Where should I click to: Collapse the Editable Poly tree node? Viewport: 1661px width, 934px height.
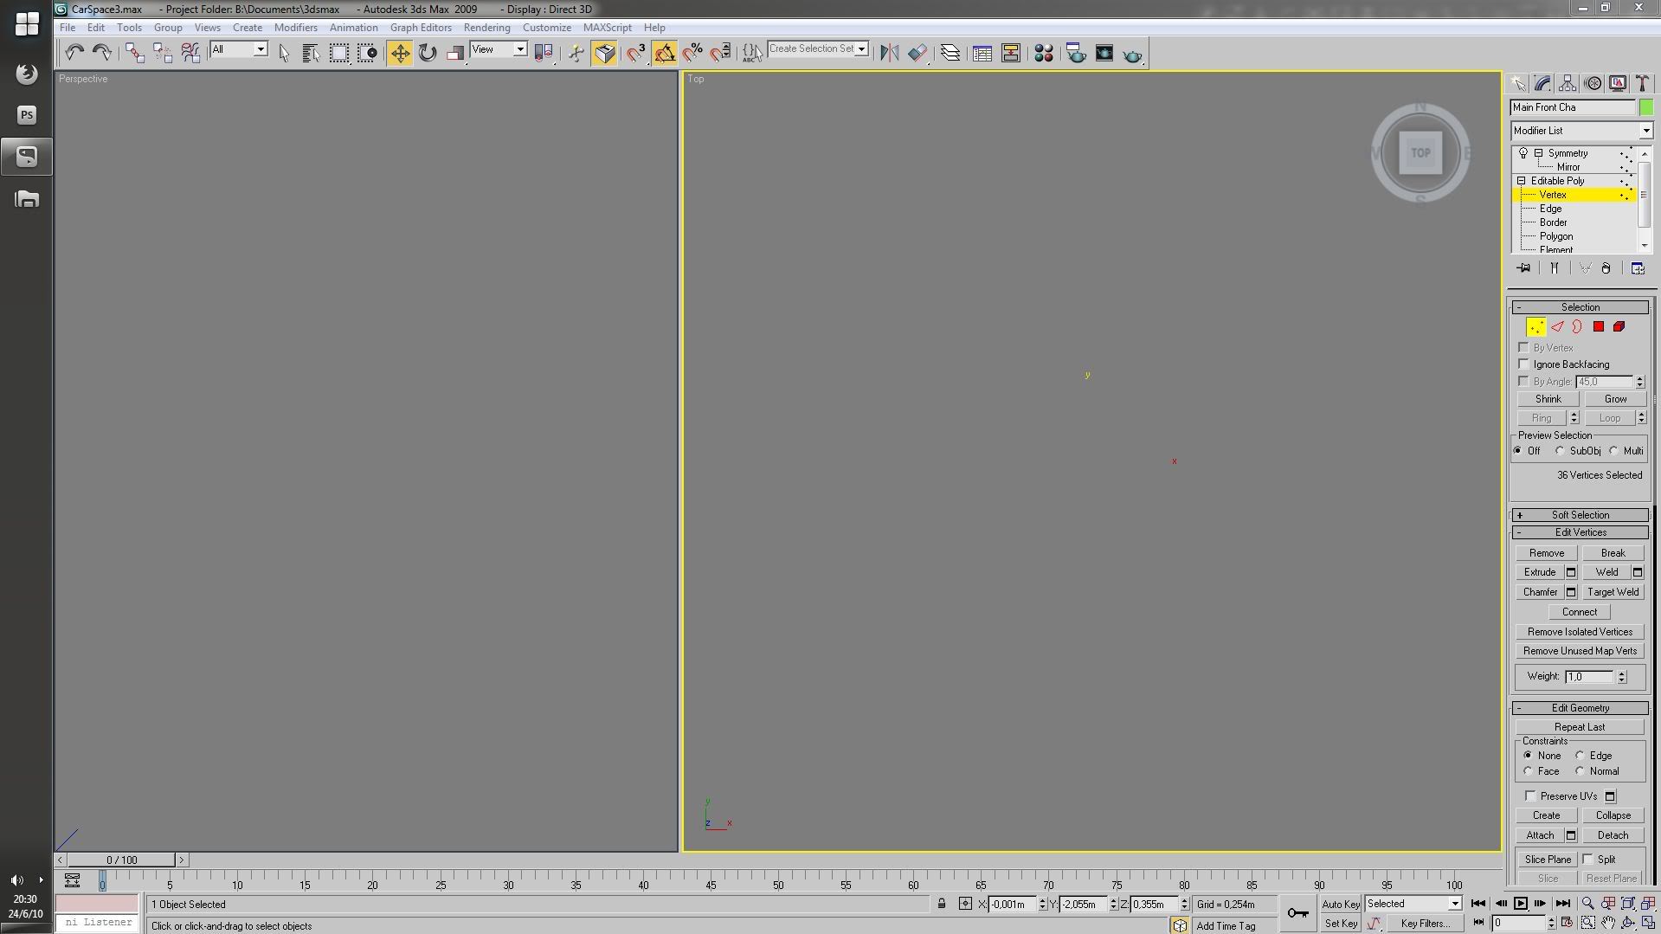[1522, 181]
